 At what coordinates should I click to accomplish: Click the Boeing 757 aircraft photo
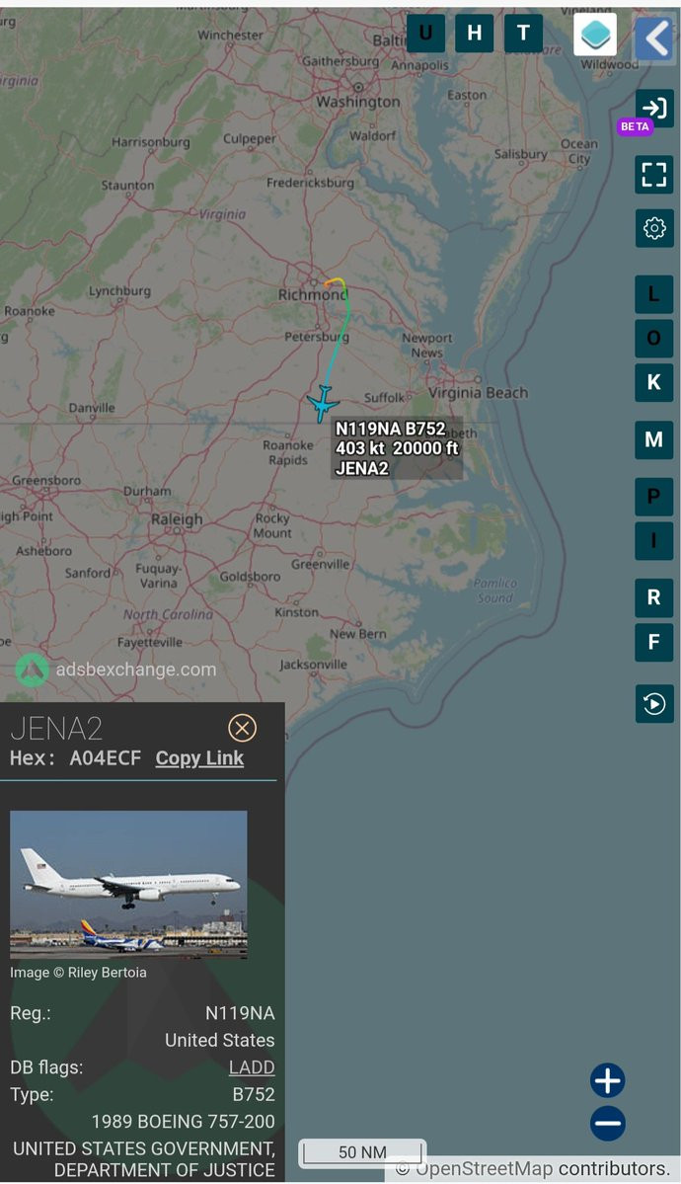pos(128,884)
